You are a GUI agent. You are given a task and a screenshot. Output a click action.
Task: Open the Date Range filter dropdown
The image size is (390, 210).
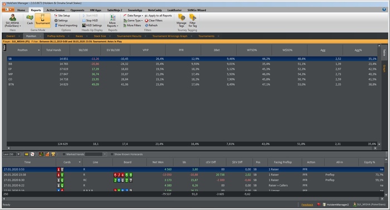coord(133,16)
